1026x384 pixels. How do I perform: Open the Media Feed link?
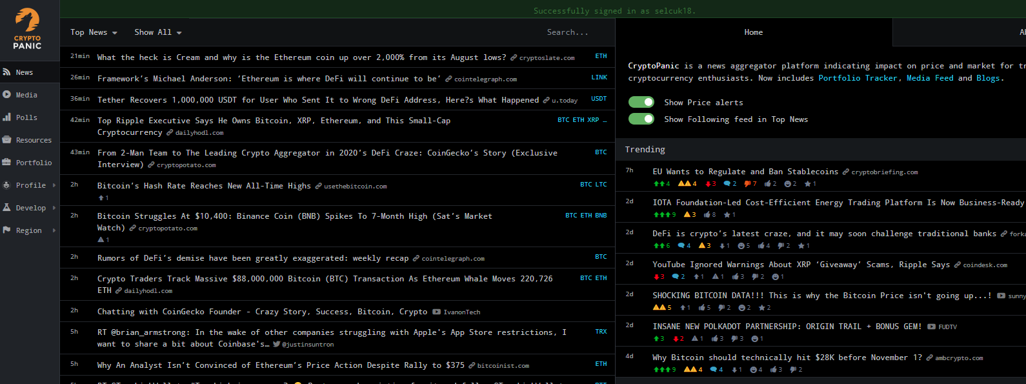[930, 78]
